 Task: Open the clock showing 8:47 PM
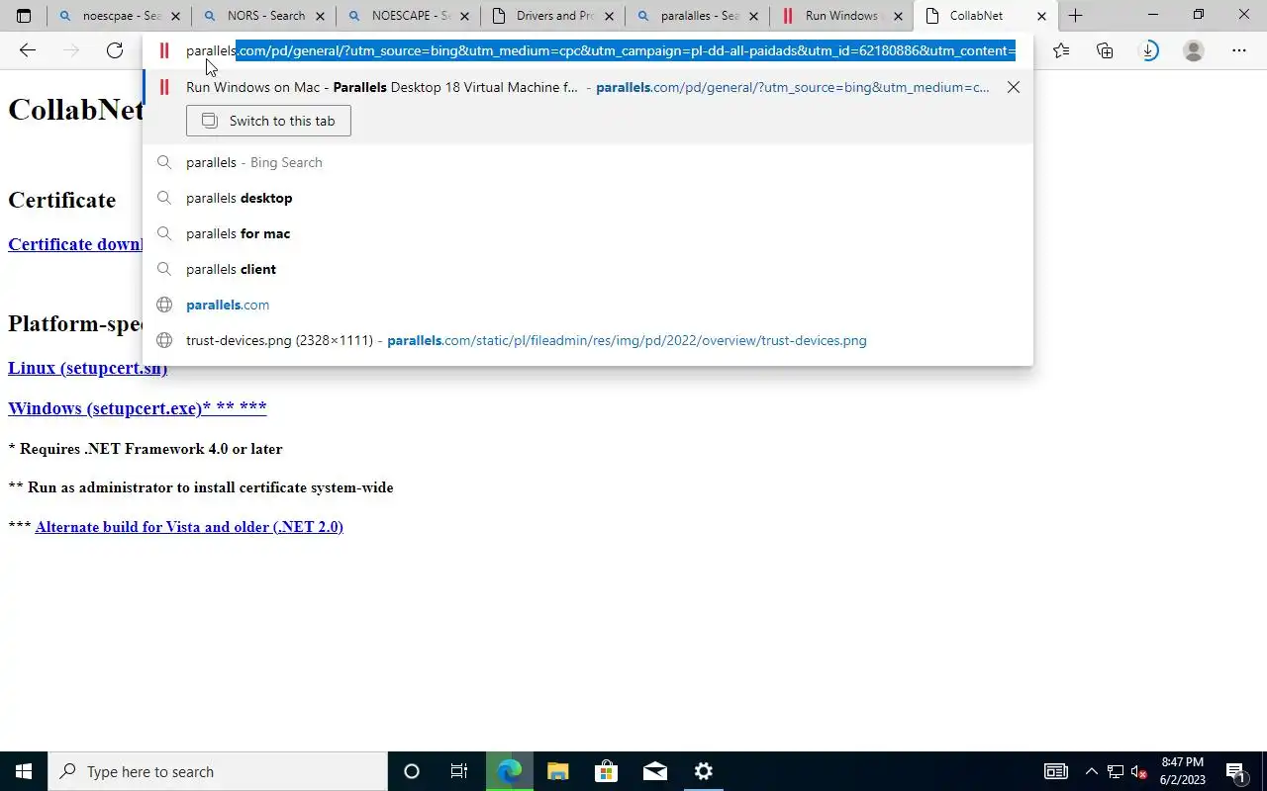(1183, 771)
